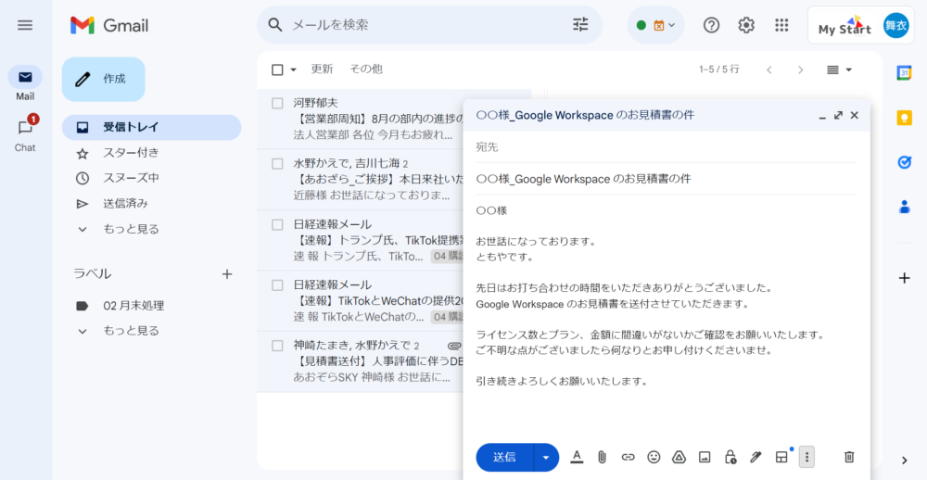
Task: Click the compose subject field
Action: [x=667, y=179]
